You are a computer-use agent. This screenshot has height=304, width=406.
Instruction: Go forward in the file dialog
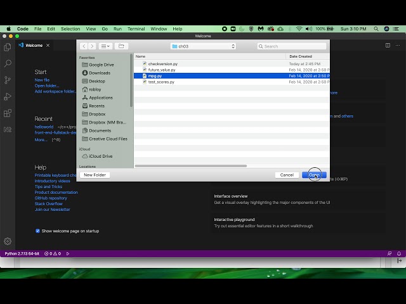92,46
